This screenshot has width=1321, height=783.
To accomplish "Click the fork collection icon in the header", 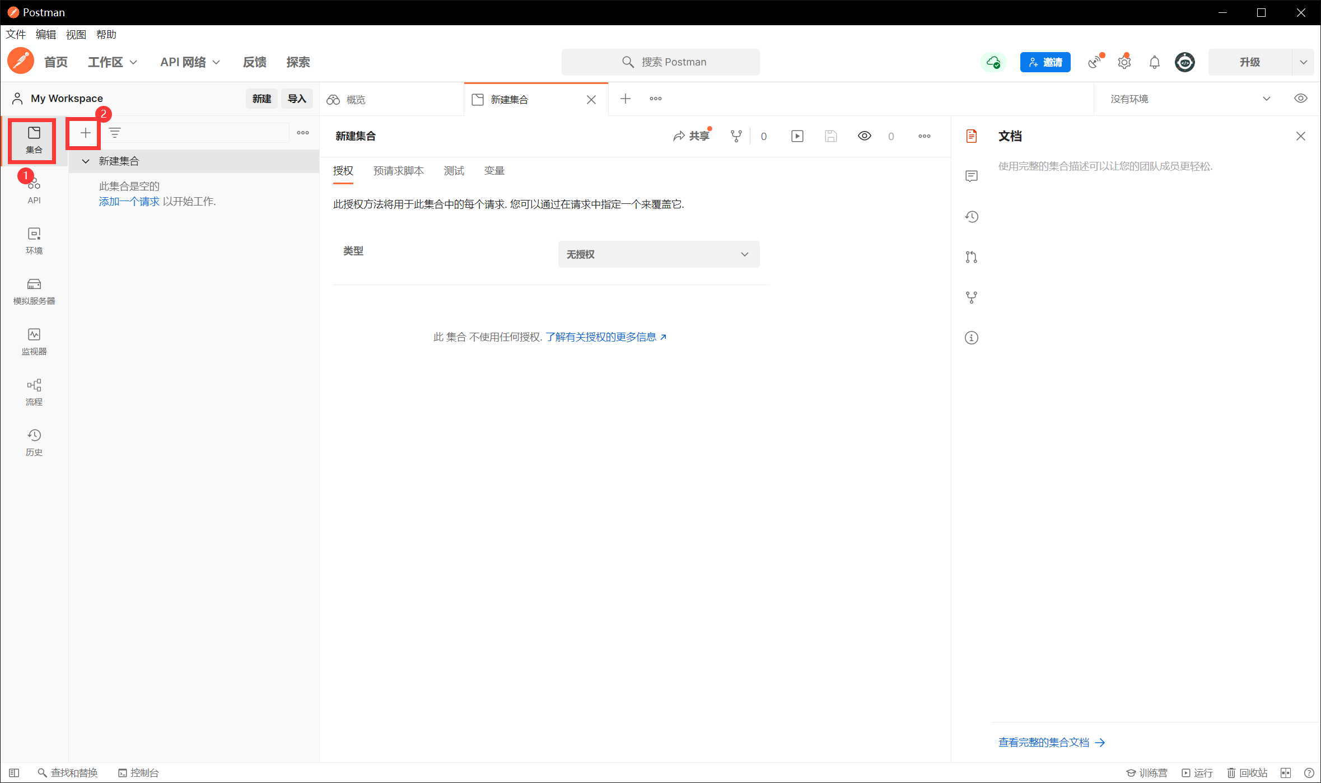I will (736, 136).
